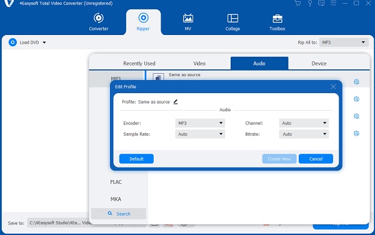Switch to the Video format tab
This screenshot has width=375, height=235.
click(x=199, y=64)
